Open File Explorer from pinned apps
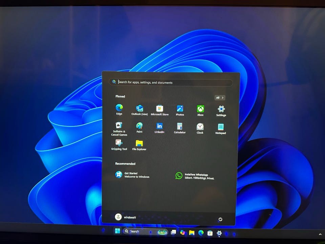This screenshot has width=325, height=244. pos(139,145)
